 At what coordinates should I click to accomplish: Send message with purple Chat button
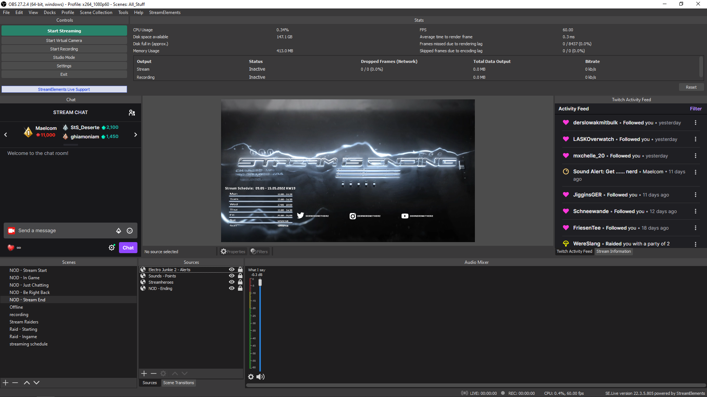pos(128,248)
